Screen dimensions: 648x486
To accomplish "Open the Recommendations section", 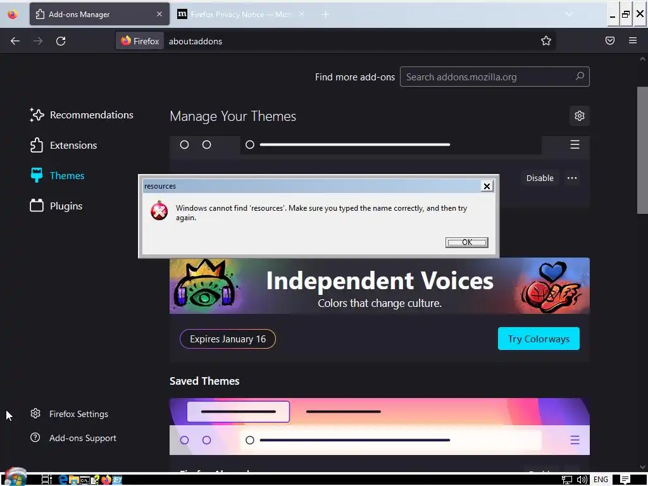I will tap(82, 115).
